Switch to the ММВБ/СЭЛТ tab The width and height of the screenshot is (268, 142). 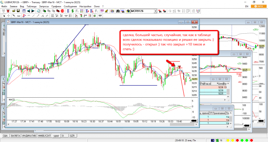45,136
